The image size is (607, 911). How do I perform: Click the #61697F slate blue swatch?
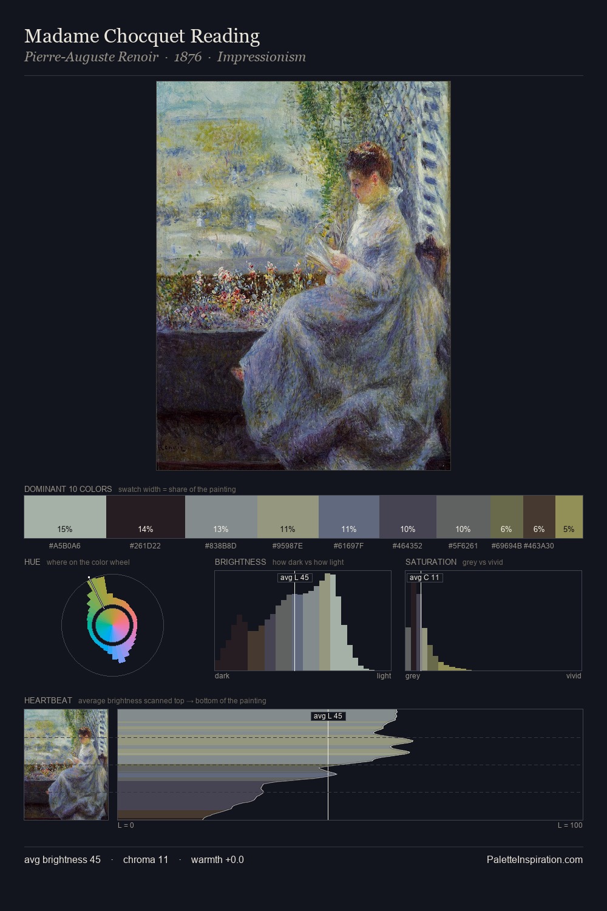pos(349,517)
